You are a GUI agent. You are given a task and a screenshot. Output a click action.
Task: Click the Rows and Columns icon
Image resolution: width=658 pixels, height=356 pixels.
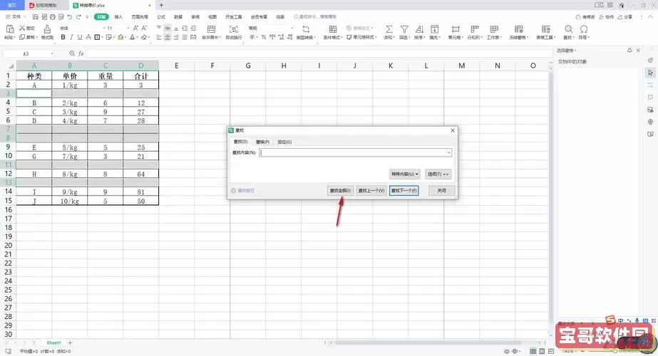[x=475, y=29]
